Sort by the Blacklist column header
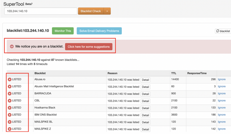Screen dimensions: 231x134 (x=40, y=73)
